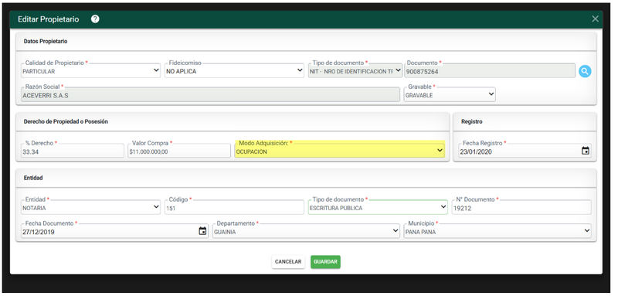
Task: Open the Tipo de documento NIT dropdown
Action: (355, 71)
